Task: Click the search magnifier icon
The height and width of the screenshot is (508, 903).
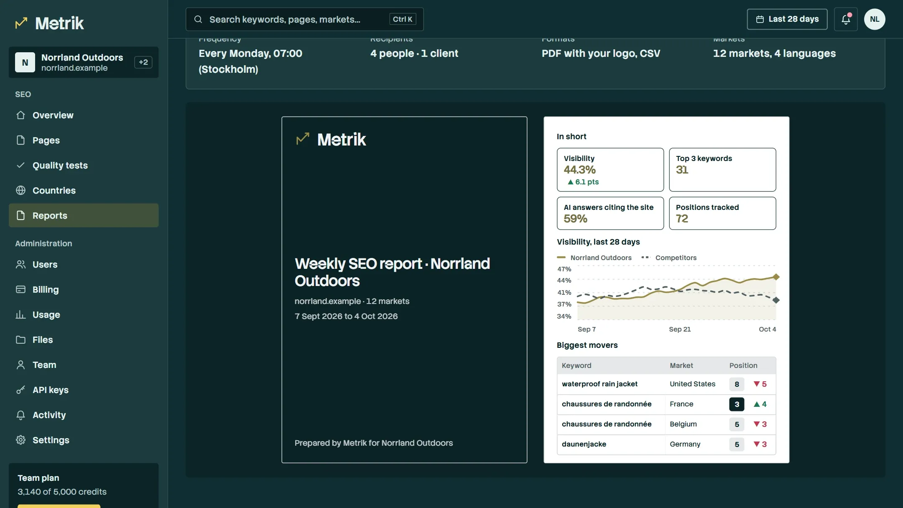Action: (198, 19)
